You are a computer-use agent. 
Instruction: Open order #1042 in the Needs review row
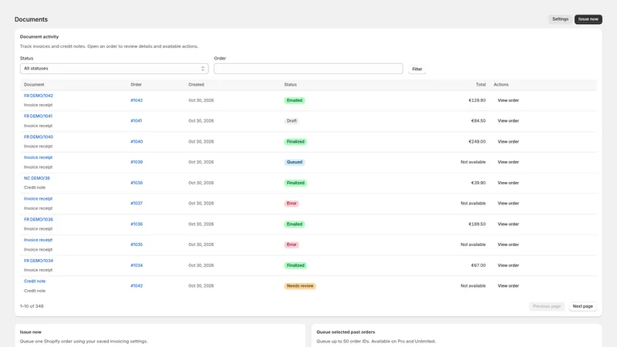pos(137,286)
